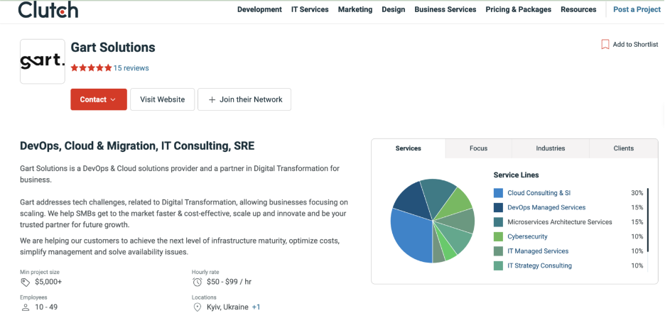The height and width of the screenshot is (318, 665).
Task: Click the Kyiv, Ukraine location text
Action: click(228, 307)
